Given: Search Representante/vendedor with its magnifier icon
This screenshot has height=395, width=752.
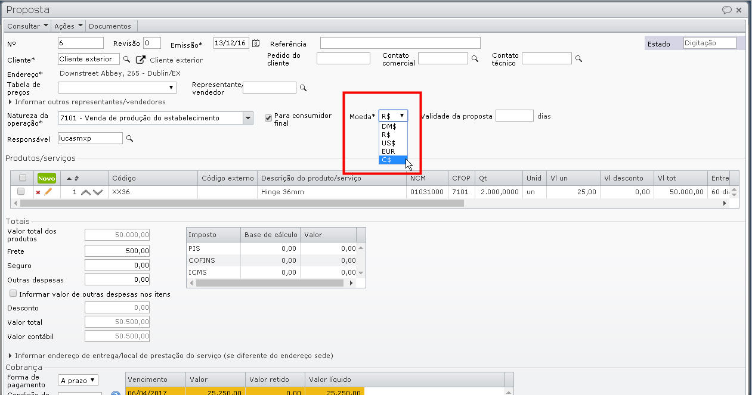Looking at the screenshot, I should click(x=303, y=88).
